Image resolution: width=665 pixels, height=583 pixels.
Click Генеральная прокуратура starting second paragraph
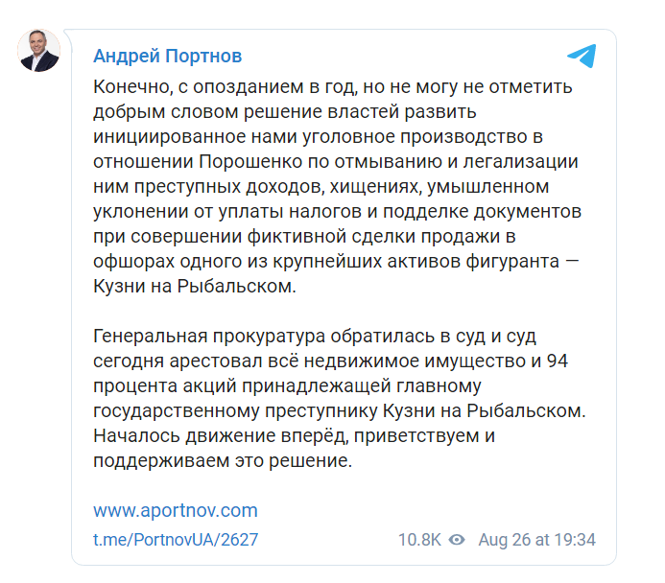click(206, 336)
